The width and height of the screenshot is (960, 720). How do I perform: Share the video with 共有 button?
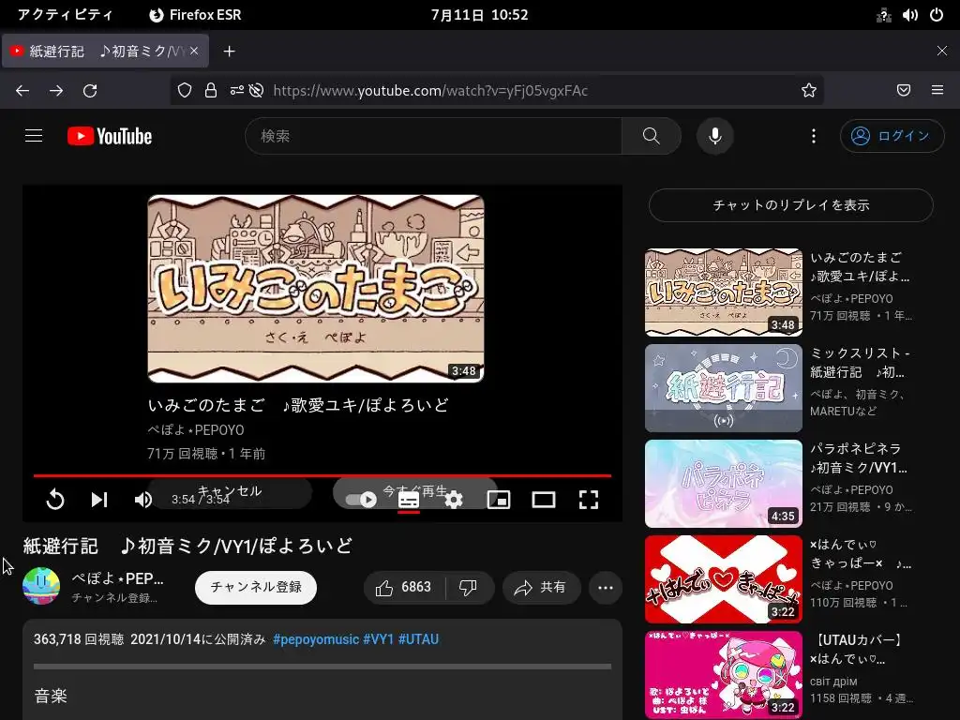541,588
